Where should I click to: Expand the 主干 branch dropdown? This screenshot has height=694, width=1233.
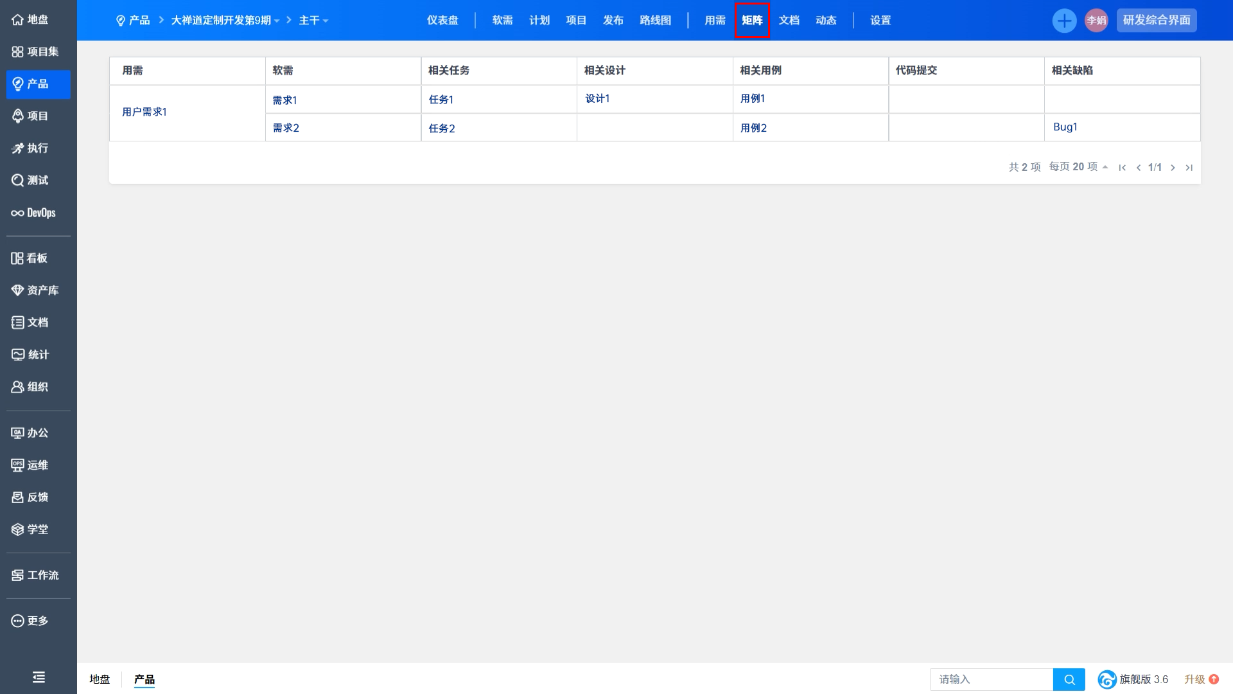pos(313,21)
